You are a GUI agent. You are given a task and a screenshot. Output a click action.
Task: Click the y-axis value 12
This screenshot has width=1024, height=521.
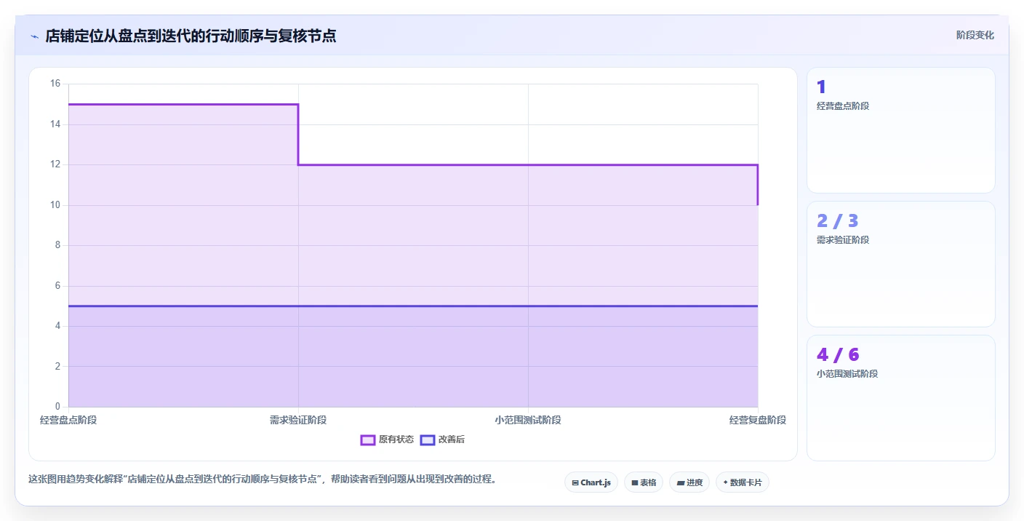[x=55, y=164]
